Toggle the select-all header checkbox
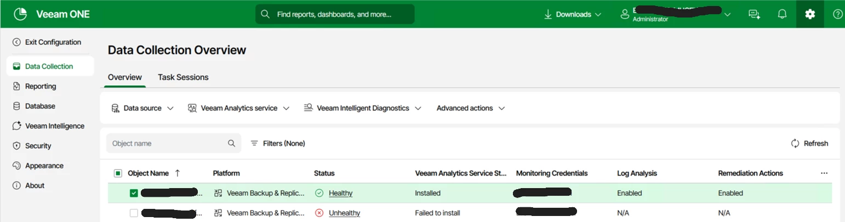The height and width of the screenshot is (222, 845). tap(118, 173)
